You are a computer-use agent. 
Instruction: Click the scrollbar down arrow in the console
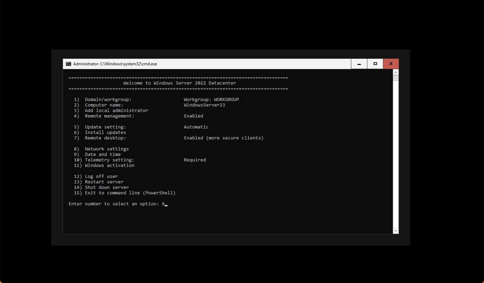[x=396, y=231]
